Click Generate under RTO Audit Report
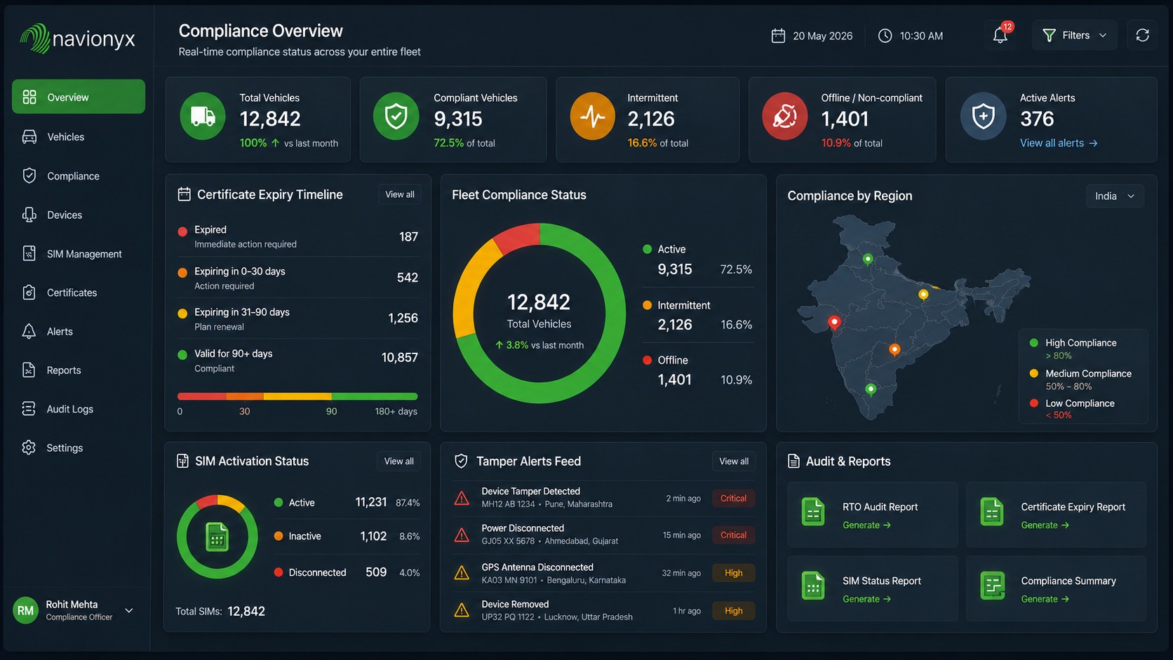1173x660 pixels. [x=866, y=525]
